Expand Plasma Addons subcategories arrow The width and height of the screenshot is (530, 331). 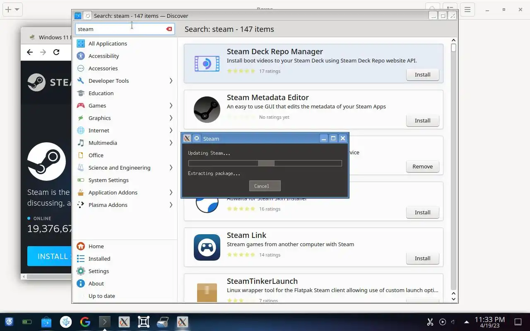(x=171, y=205)
